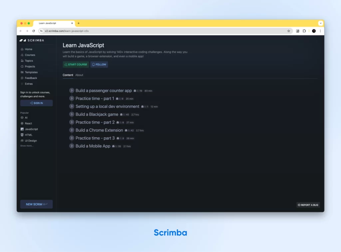Image resolution: width=341 pixels, height=252 pixels.
Task: Click the Follow button
Action: 99,65
